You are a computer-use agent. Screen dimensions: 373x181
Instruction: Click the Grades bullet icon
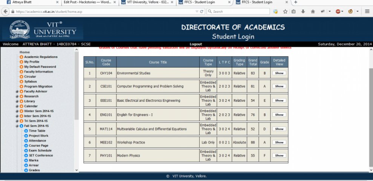pos(26,170)
